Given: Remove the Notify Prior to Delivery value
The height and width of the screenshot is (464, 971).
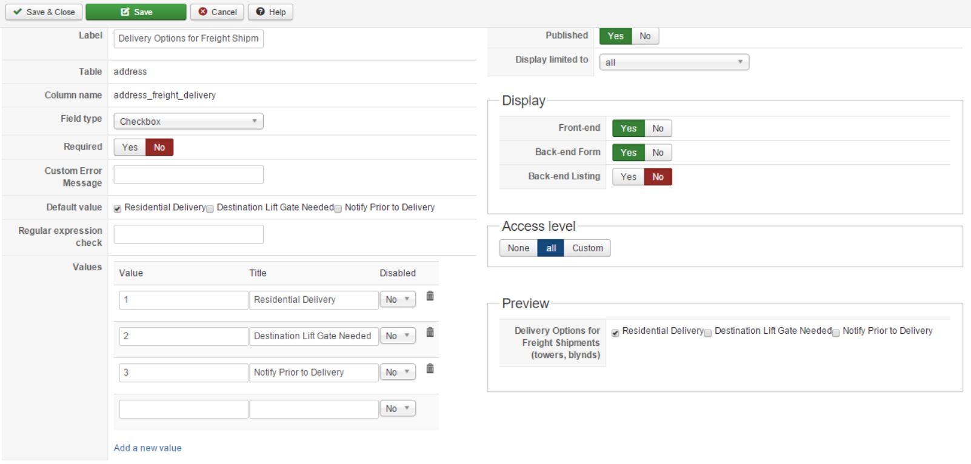Looking at the screenshot, I should point(430,369).
